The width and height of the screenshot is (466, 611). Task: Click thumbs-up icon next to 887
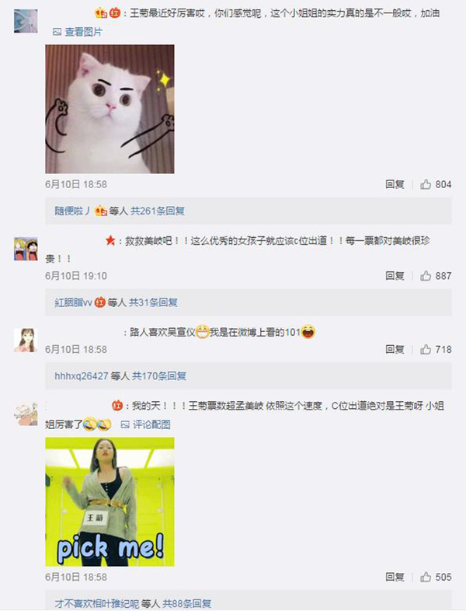point(426,276)
